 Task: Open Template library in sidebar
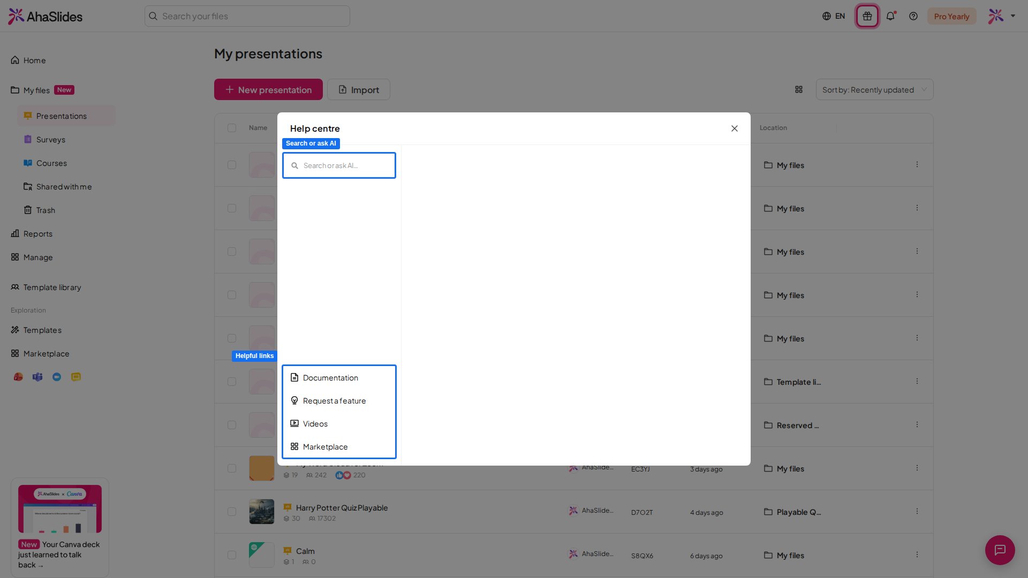point(46,287)
